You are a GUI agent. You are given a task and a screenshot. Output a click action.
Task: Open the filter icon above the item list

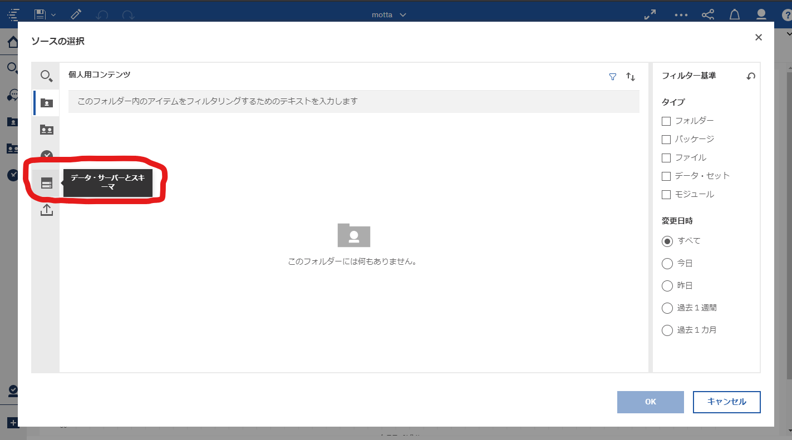click(613, 77)
